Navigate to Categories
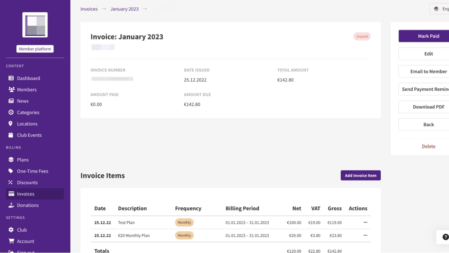449x253 pixels. pyautogui.click(x=35, y=112)
